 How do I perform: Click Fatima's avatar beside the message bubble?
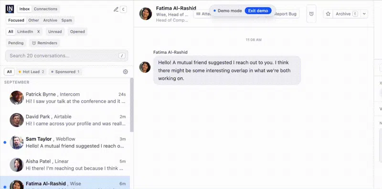tap(145, 67)
